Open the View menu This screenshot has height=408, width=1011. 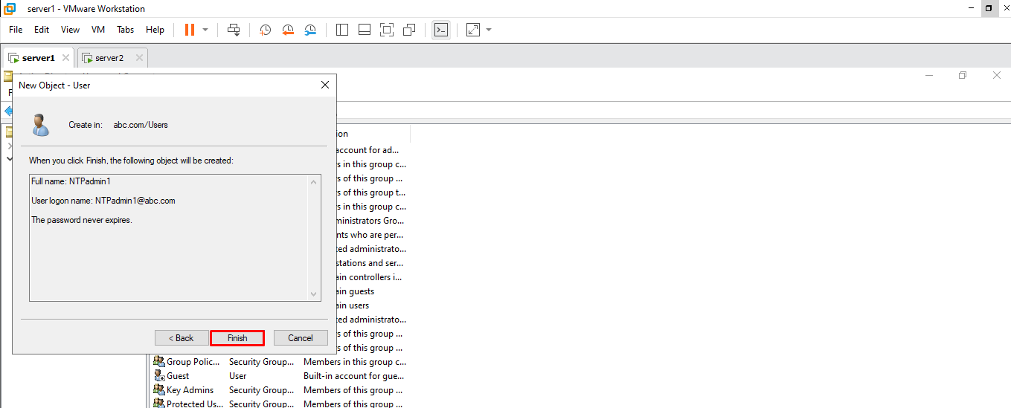[70, 30]
